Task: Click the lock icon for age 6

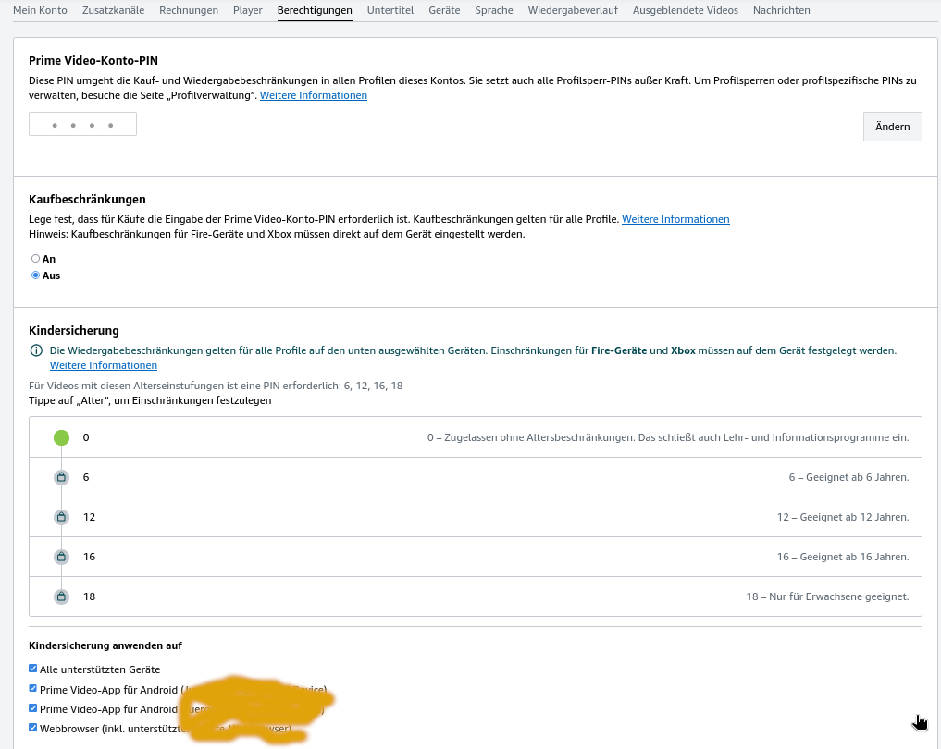Action: pyautogui.click(x=61, y=477)
